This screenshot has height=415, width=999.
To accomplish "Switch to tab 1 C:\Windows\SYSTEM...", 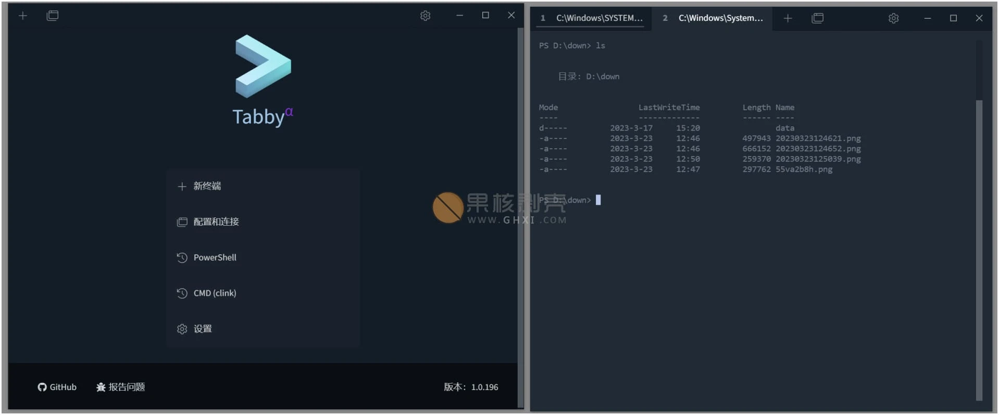I will (594, 18).
